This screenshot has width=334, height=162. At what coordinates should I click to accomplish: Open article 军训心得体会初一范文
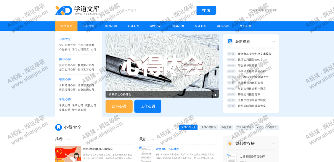coord(252,89)
